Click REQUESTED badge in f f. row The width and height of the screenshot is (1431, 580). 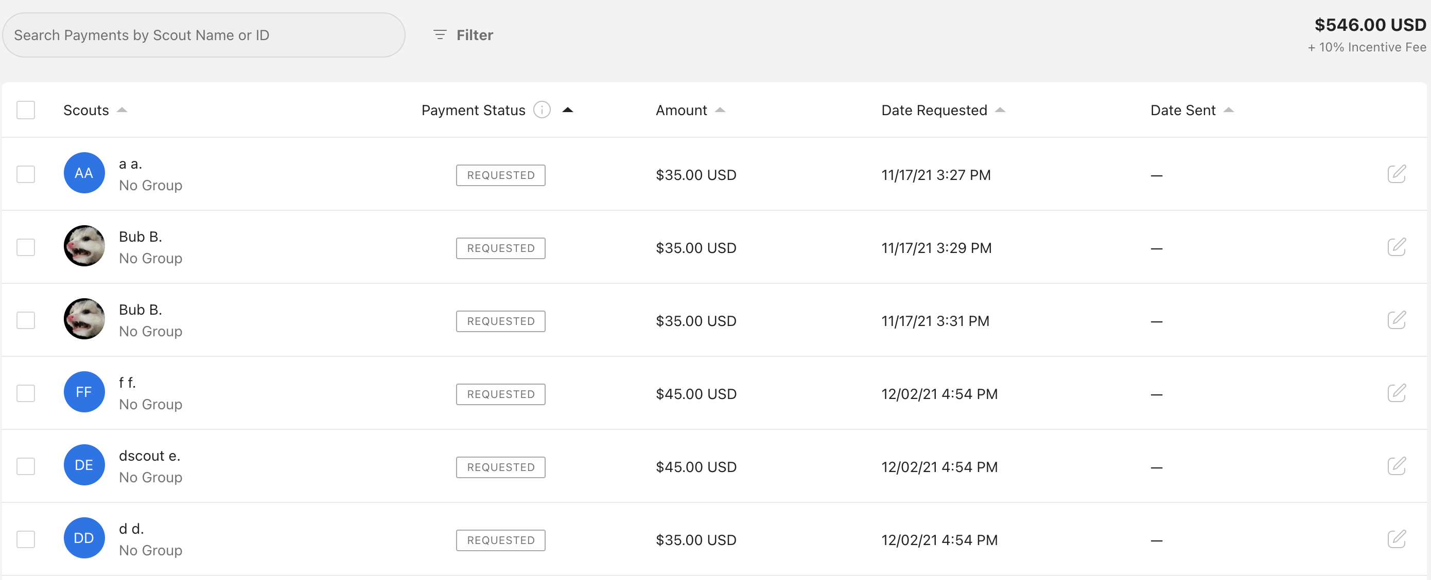click(500, 394)
